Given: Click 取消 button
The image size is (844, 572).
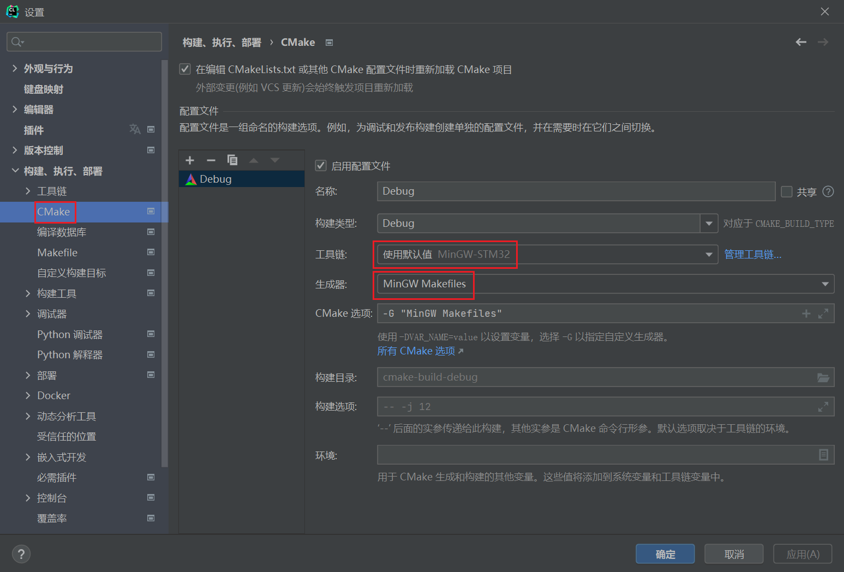Looking at the screenshot, I should tap(734, 554).
